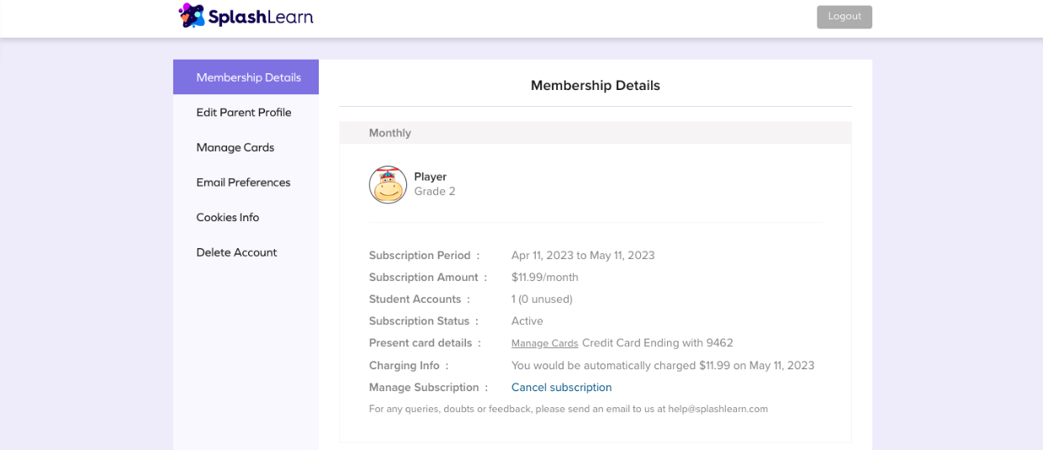Image resolution: width=1043 pixels, height=450 pixels.
Task: Click the $11.99/month subscription amount
Action: [x=544, y=278]
